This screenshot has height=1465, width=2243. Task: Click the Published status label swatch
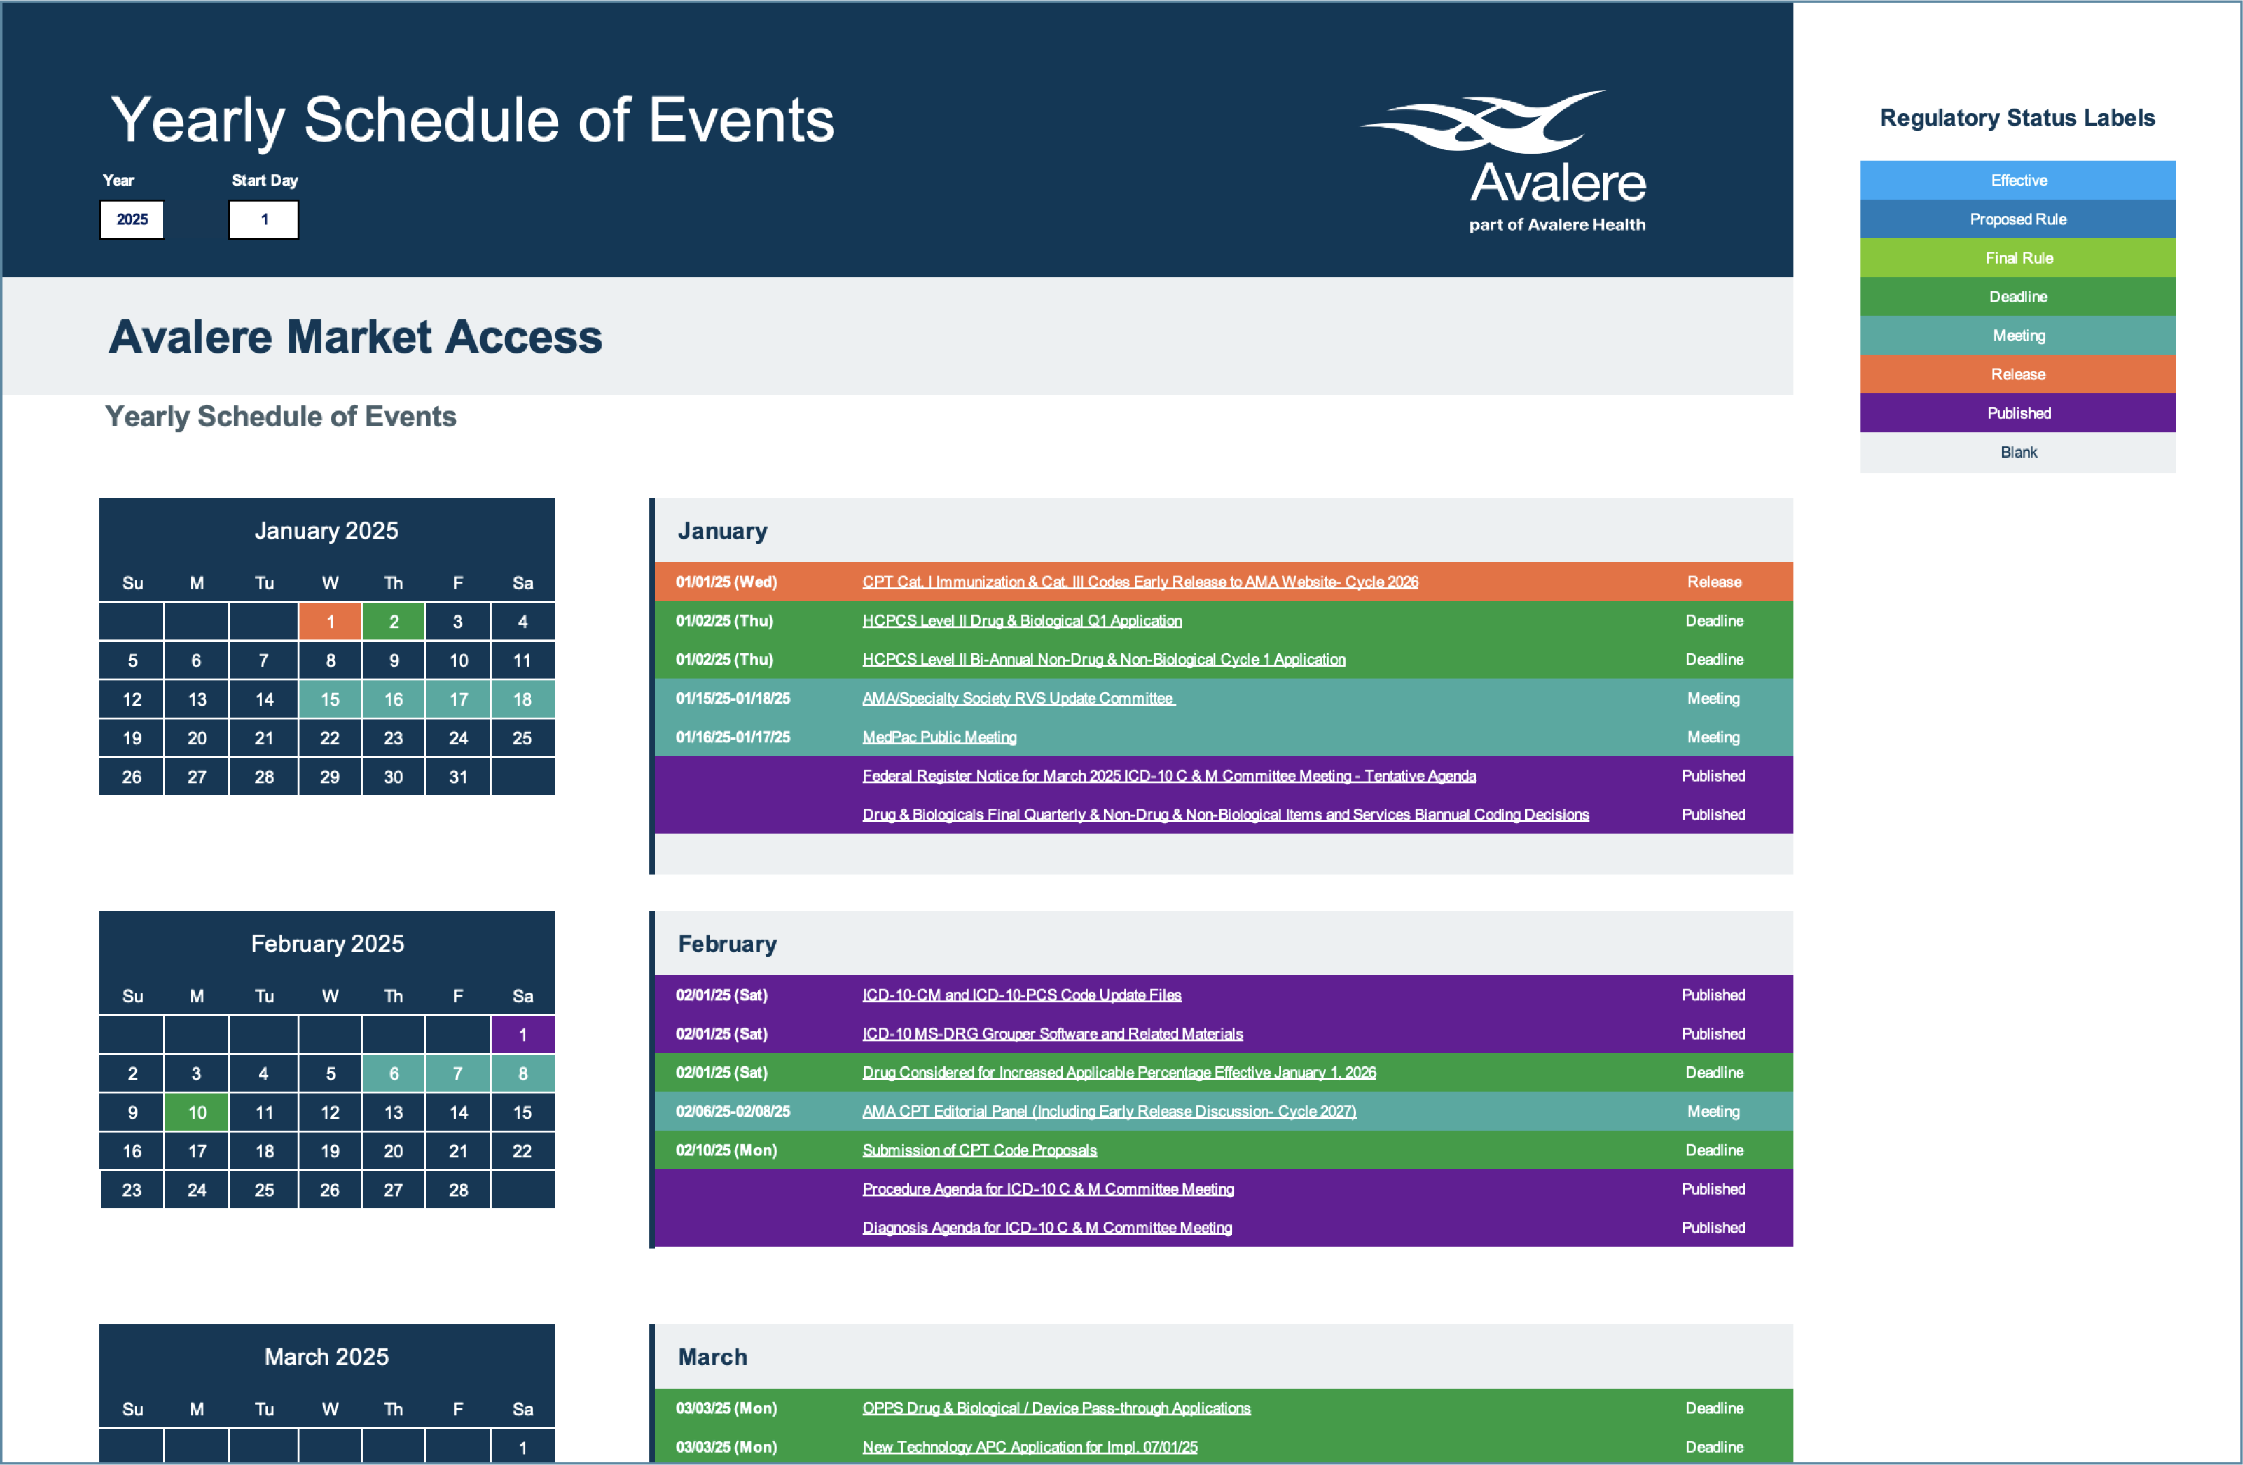[x=2017, y=413]
